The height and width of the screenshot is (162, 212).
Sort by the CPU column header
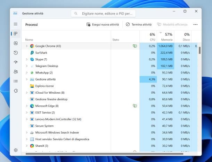point(148,36)
